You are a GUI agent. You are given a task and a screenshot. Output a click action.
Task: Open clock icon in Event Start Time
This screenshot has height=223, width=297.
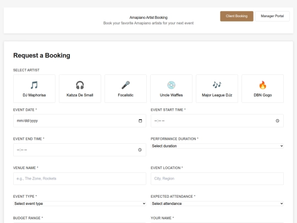pyautogui.click(x=277, y=121)
